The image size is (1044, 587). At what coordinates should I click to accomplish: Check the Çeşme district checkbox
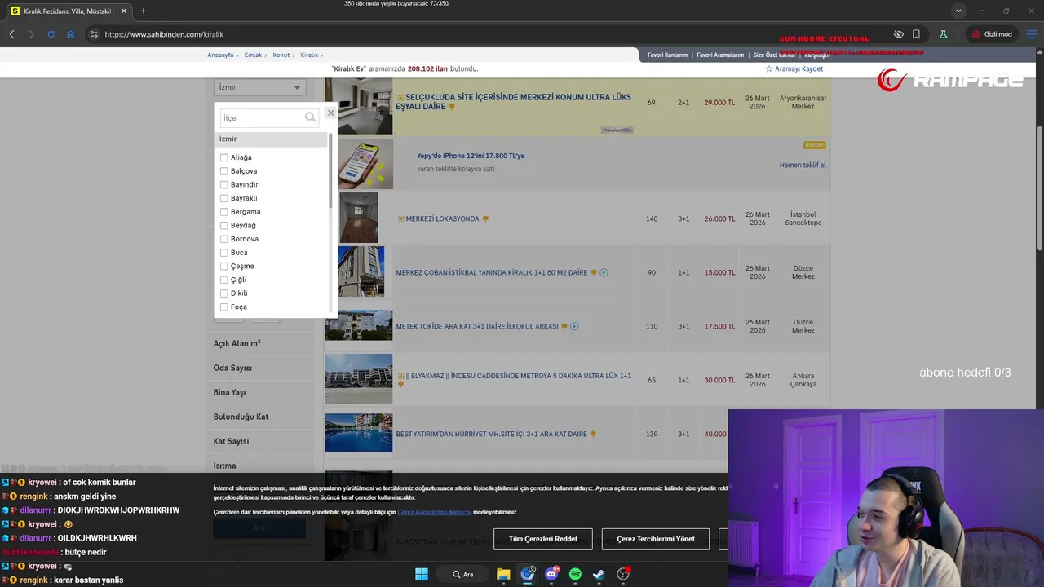[x=224, y=266]
